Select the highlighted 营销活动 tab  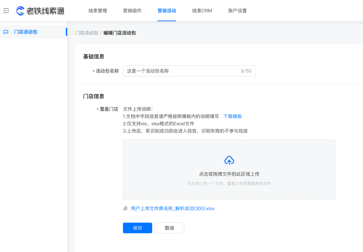coord(166,11)
